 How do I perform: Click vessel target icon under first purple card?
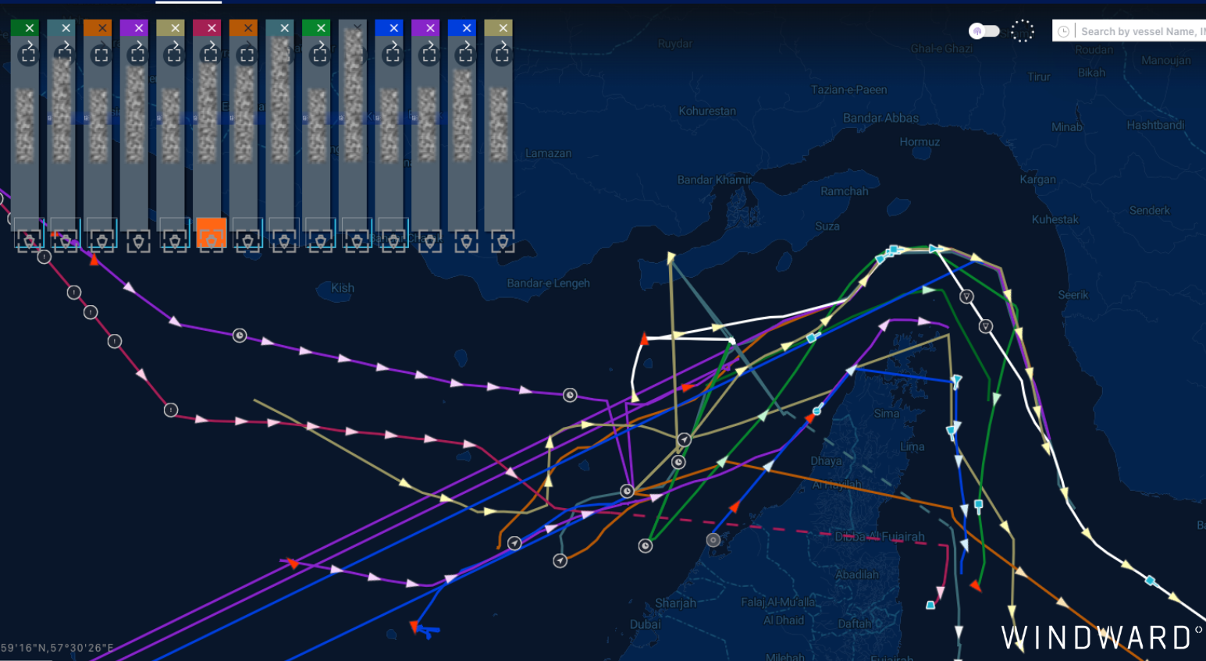(x=138, y=241)
